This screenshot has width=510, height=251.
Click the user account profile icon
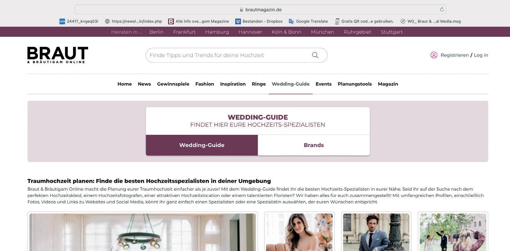point(434,55)
